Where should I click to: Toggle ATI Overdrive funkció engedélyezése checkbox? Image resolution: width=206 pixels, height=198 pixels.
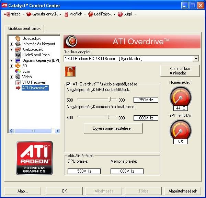[68, 84]
